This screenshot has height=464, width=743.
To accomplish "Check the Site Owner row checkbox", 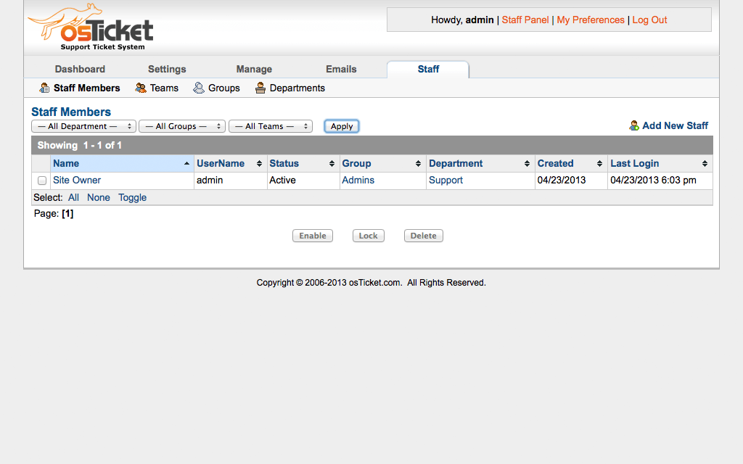I will (x=42, y=181).
